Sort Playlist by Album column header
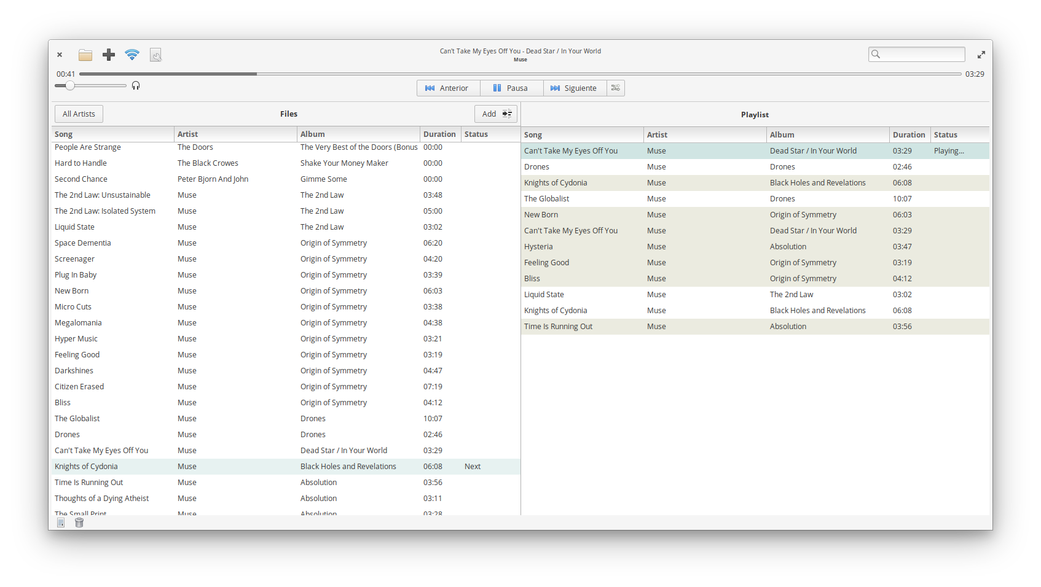Image resolution: width=1041 pixels, height=587 pixels. [828, 134]
